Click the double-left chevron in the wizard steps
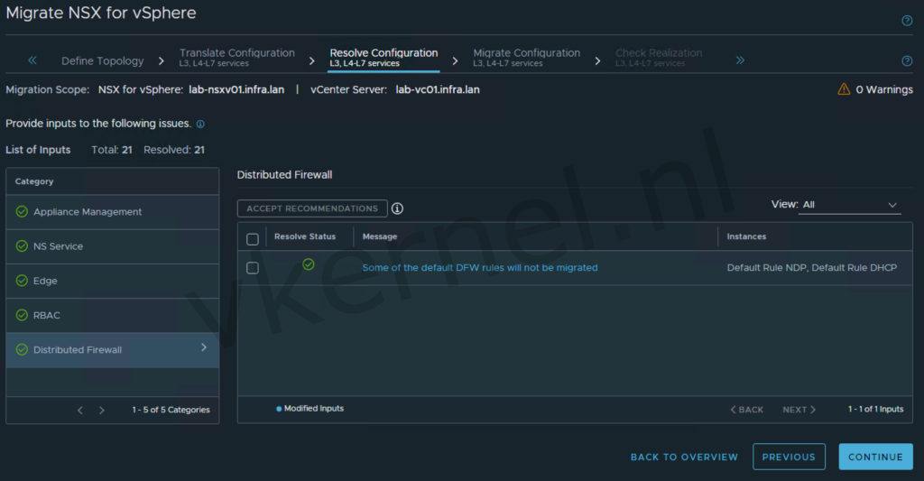 32,60
